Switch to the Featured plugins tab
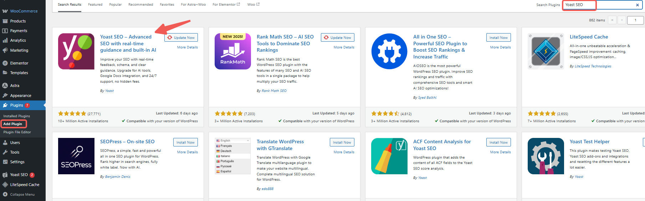The image size is (645, 201). [x=95, y=5]
